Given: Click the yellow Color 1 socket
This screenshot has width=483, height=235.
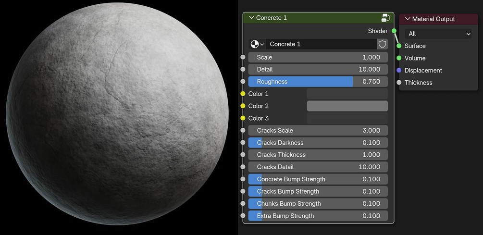Looking at the screenshot, I should (x=243, y=94).
